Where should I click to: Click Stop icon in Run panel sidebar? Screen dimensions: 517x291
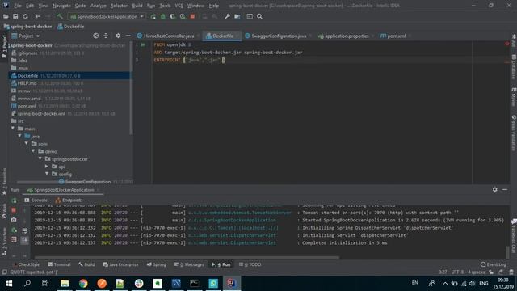tap(14, 210)
